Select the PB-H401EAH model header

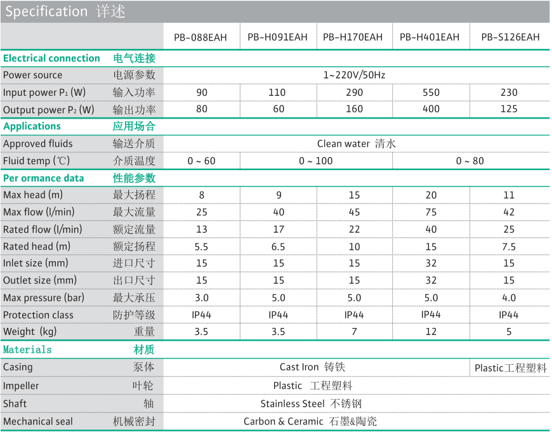(x=430, y=37)
